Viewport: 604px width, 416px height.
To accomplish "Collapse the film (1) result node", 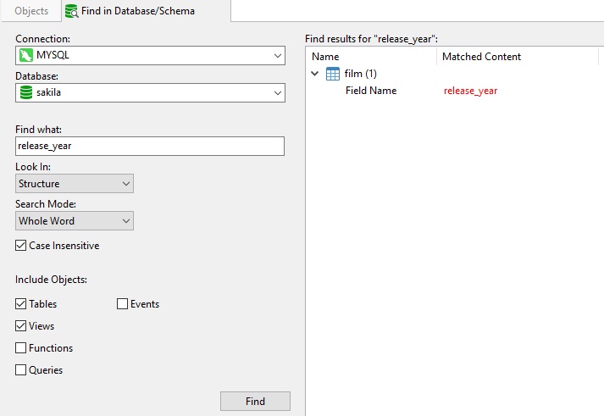I will click(315, 74).
